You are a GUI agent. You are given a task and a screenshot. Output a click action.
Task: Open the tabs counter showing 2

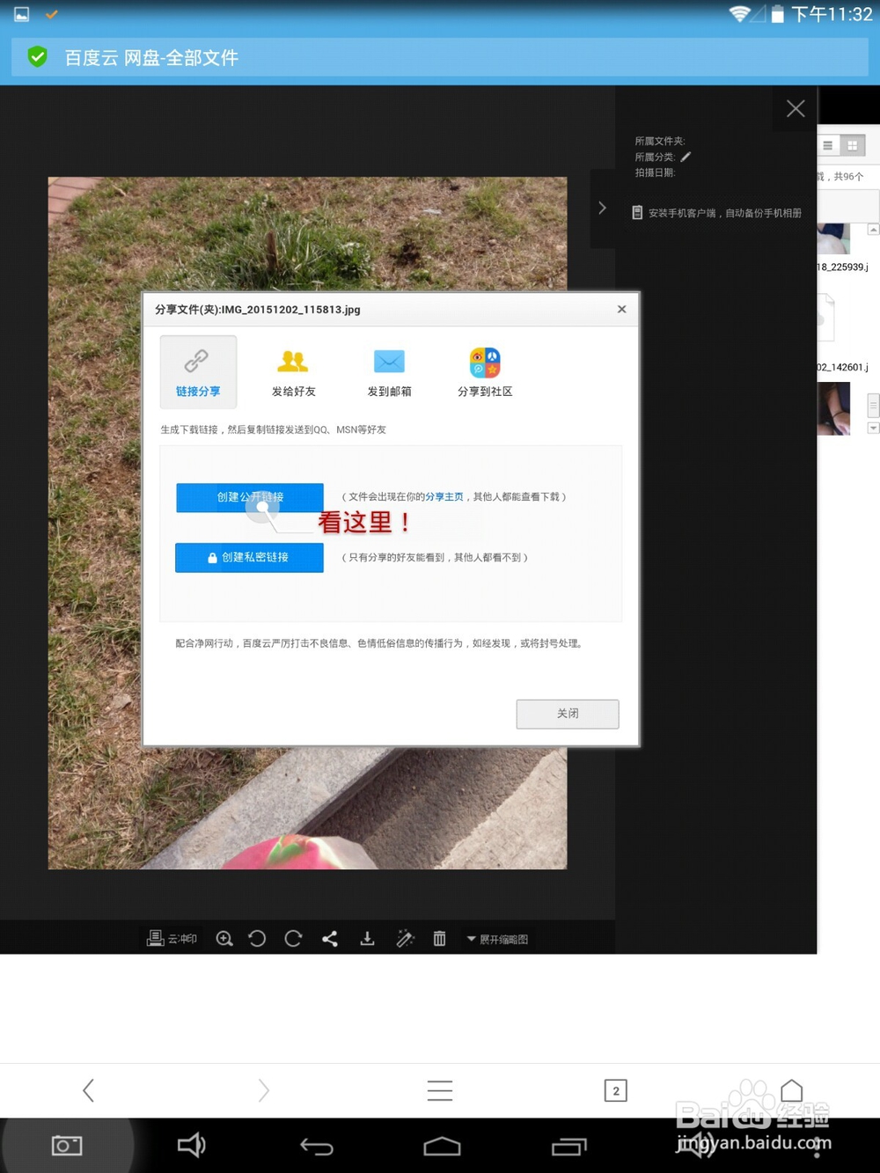tap(616, 1090)
